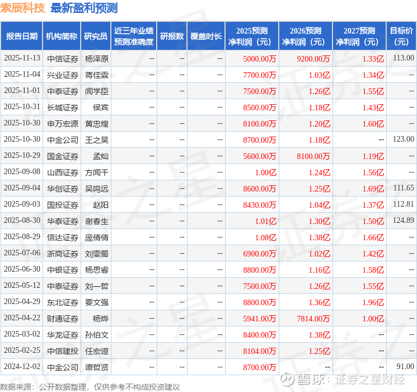Click institution 申万宏源
Viewport: 417px width, 392px height.
tap(63, 124)
